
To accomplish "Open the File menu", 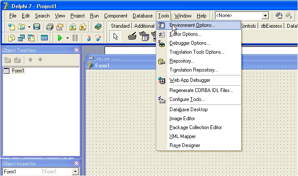I will click(13, 16).
